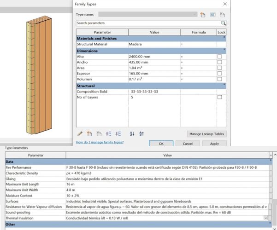The image size is (277, 230).
Task: Toggle the Lock checkbox for Alto
Action: tap(219, 56)
